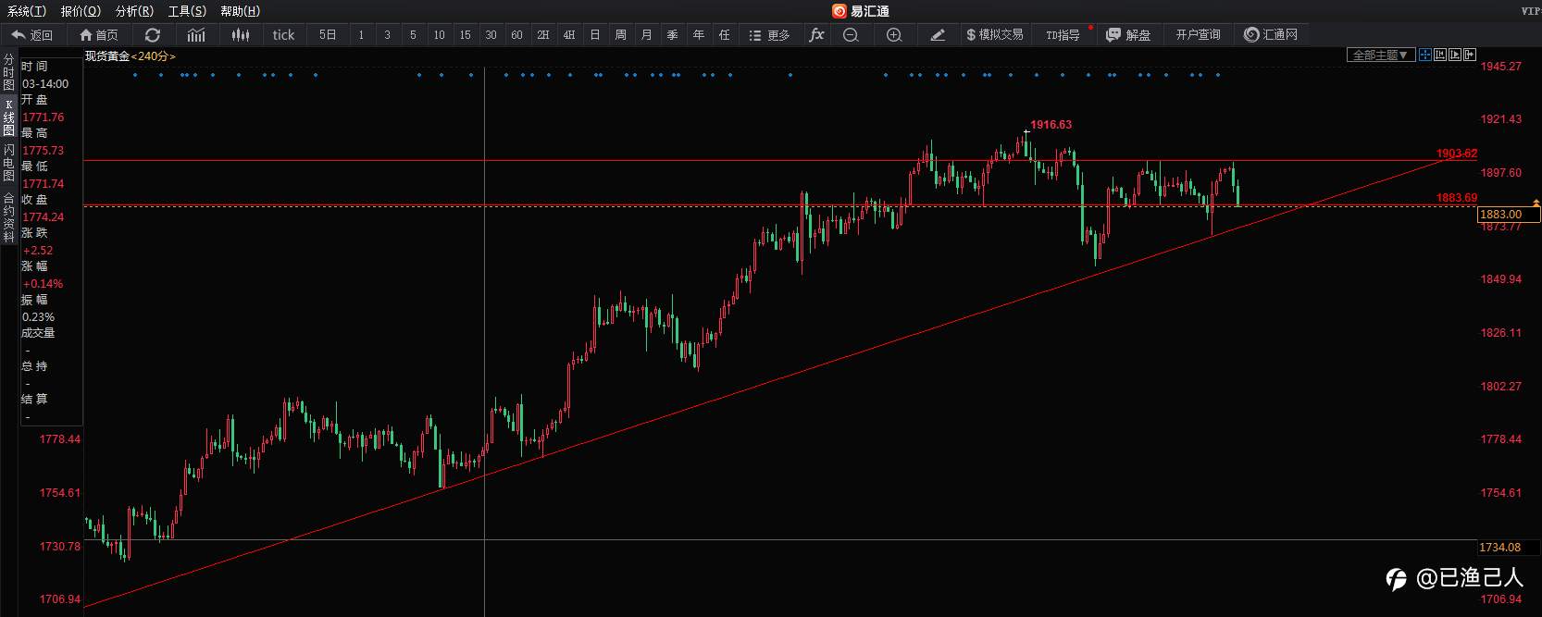Click the crosshair grid layout icon

point(1425,55)
